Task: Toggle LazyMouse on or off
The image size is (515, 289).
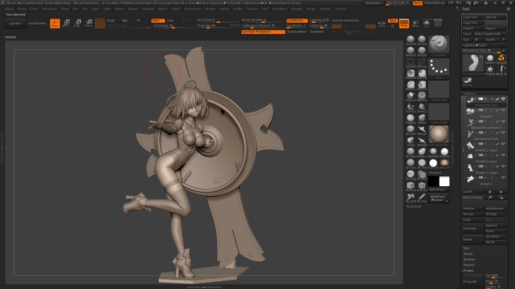Action: 297,20
